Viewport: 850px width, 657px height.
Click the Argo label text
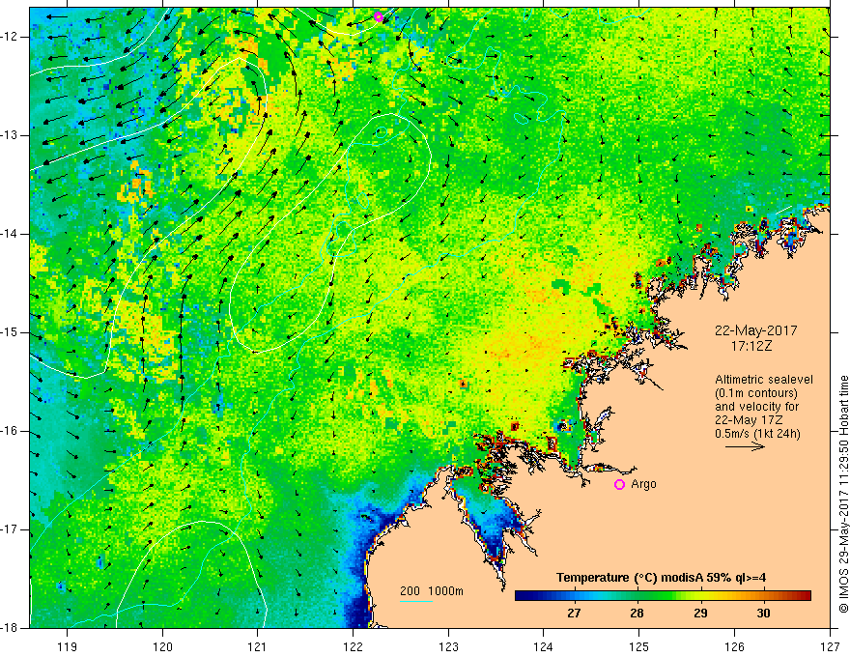click(643, 484)
